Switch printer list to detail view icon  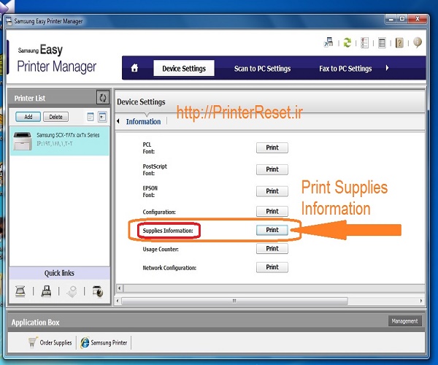click(91, 117)
